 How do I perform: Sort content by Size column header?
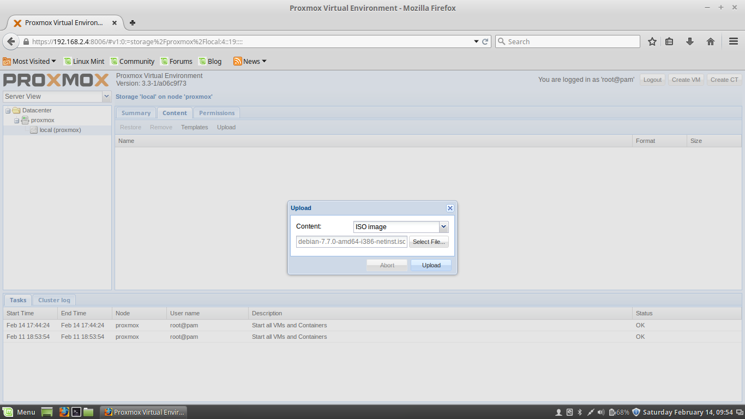click(x=714, y=141)
